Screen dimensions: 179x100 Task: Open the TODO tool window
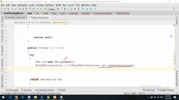[62, 90]
